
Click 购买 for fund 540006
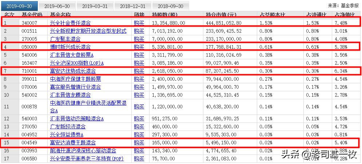click(139, 55)
